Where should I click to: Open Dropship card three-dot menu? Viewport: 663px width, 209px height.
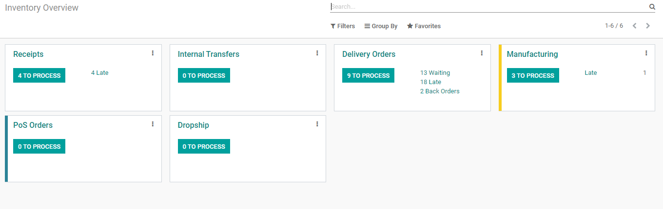point(317,124)
